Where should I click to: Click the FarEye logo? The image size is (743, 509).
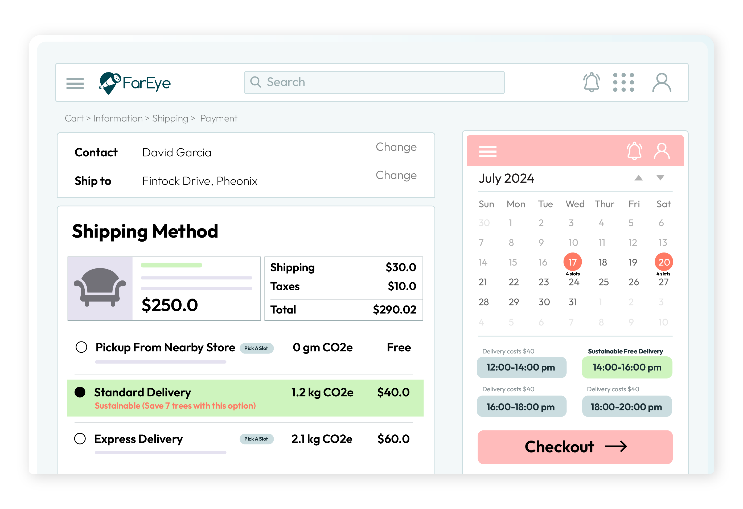coord(135,83)
